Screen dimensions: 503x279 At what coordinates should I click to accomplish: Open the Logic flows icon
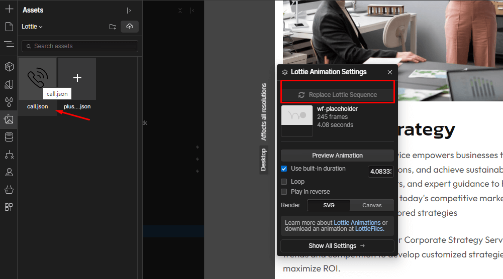[9, 155]
